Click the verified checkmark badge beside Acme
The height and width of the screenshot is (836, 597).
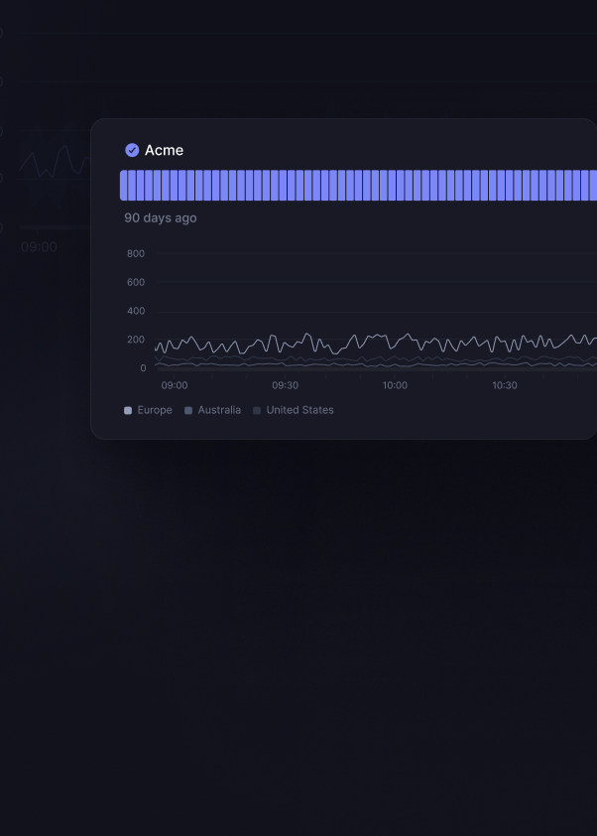(132, 150)
